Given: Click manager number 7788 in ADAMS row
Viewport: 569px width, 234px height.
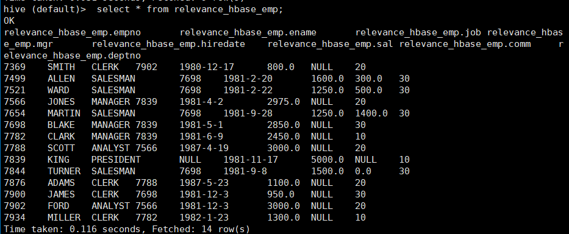Looking at the screenshot, I should (x=146, y=182).
